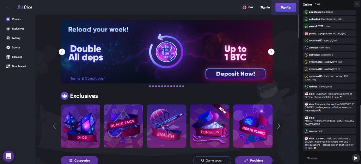Open the ENG language selector
361x164 pixels.
click(248, 7)
